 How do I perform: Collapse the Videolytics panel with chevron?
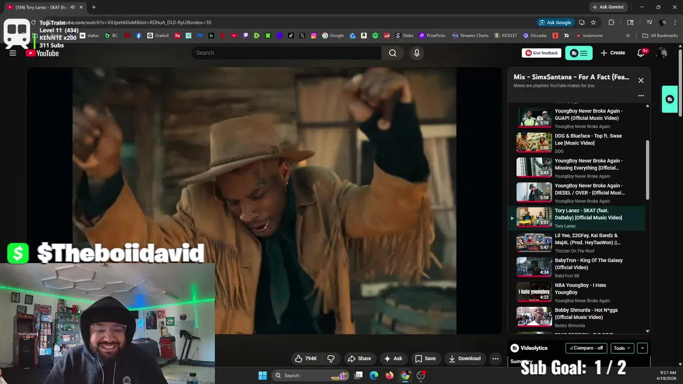pos(642,348)
